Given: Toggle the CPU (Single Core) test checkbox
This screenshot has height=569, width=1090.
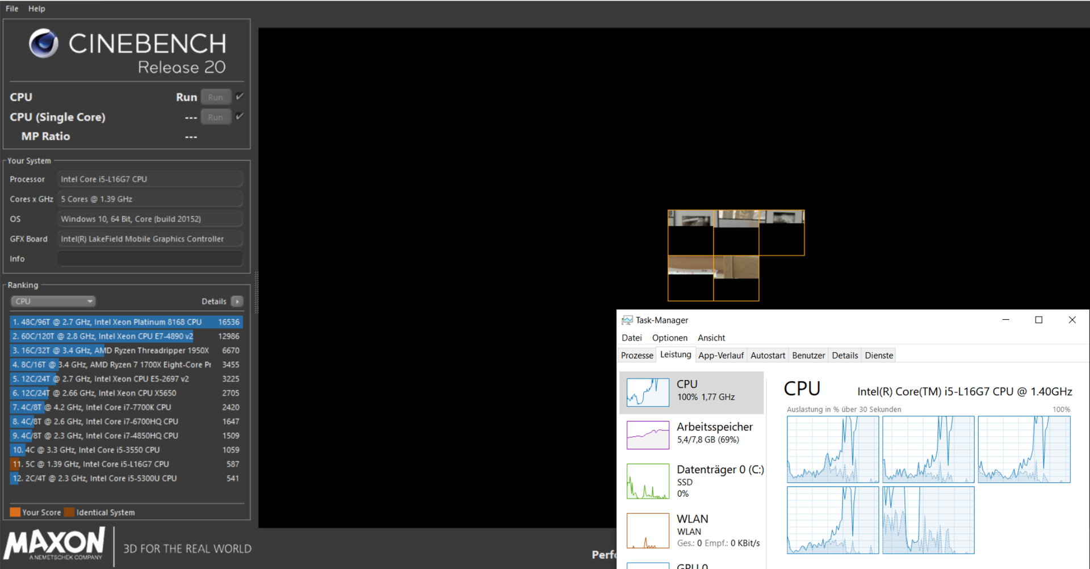Looking at the screenshot, I should point(240,116).
